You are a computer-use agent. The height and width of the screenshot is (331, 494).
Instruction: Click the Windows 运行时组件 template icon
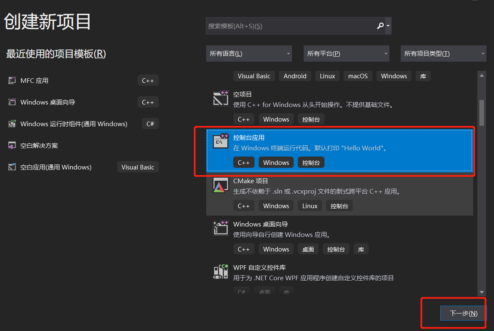pyautogui.click(x=12, y=124)
